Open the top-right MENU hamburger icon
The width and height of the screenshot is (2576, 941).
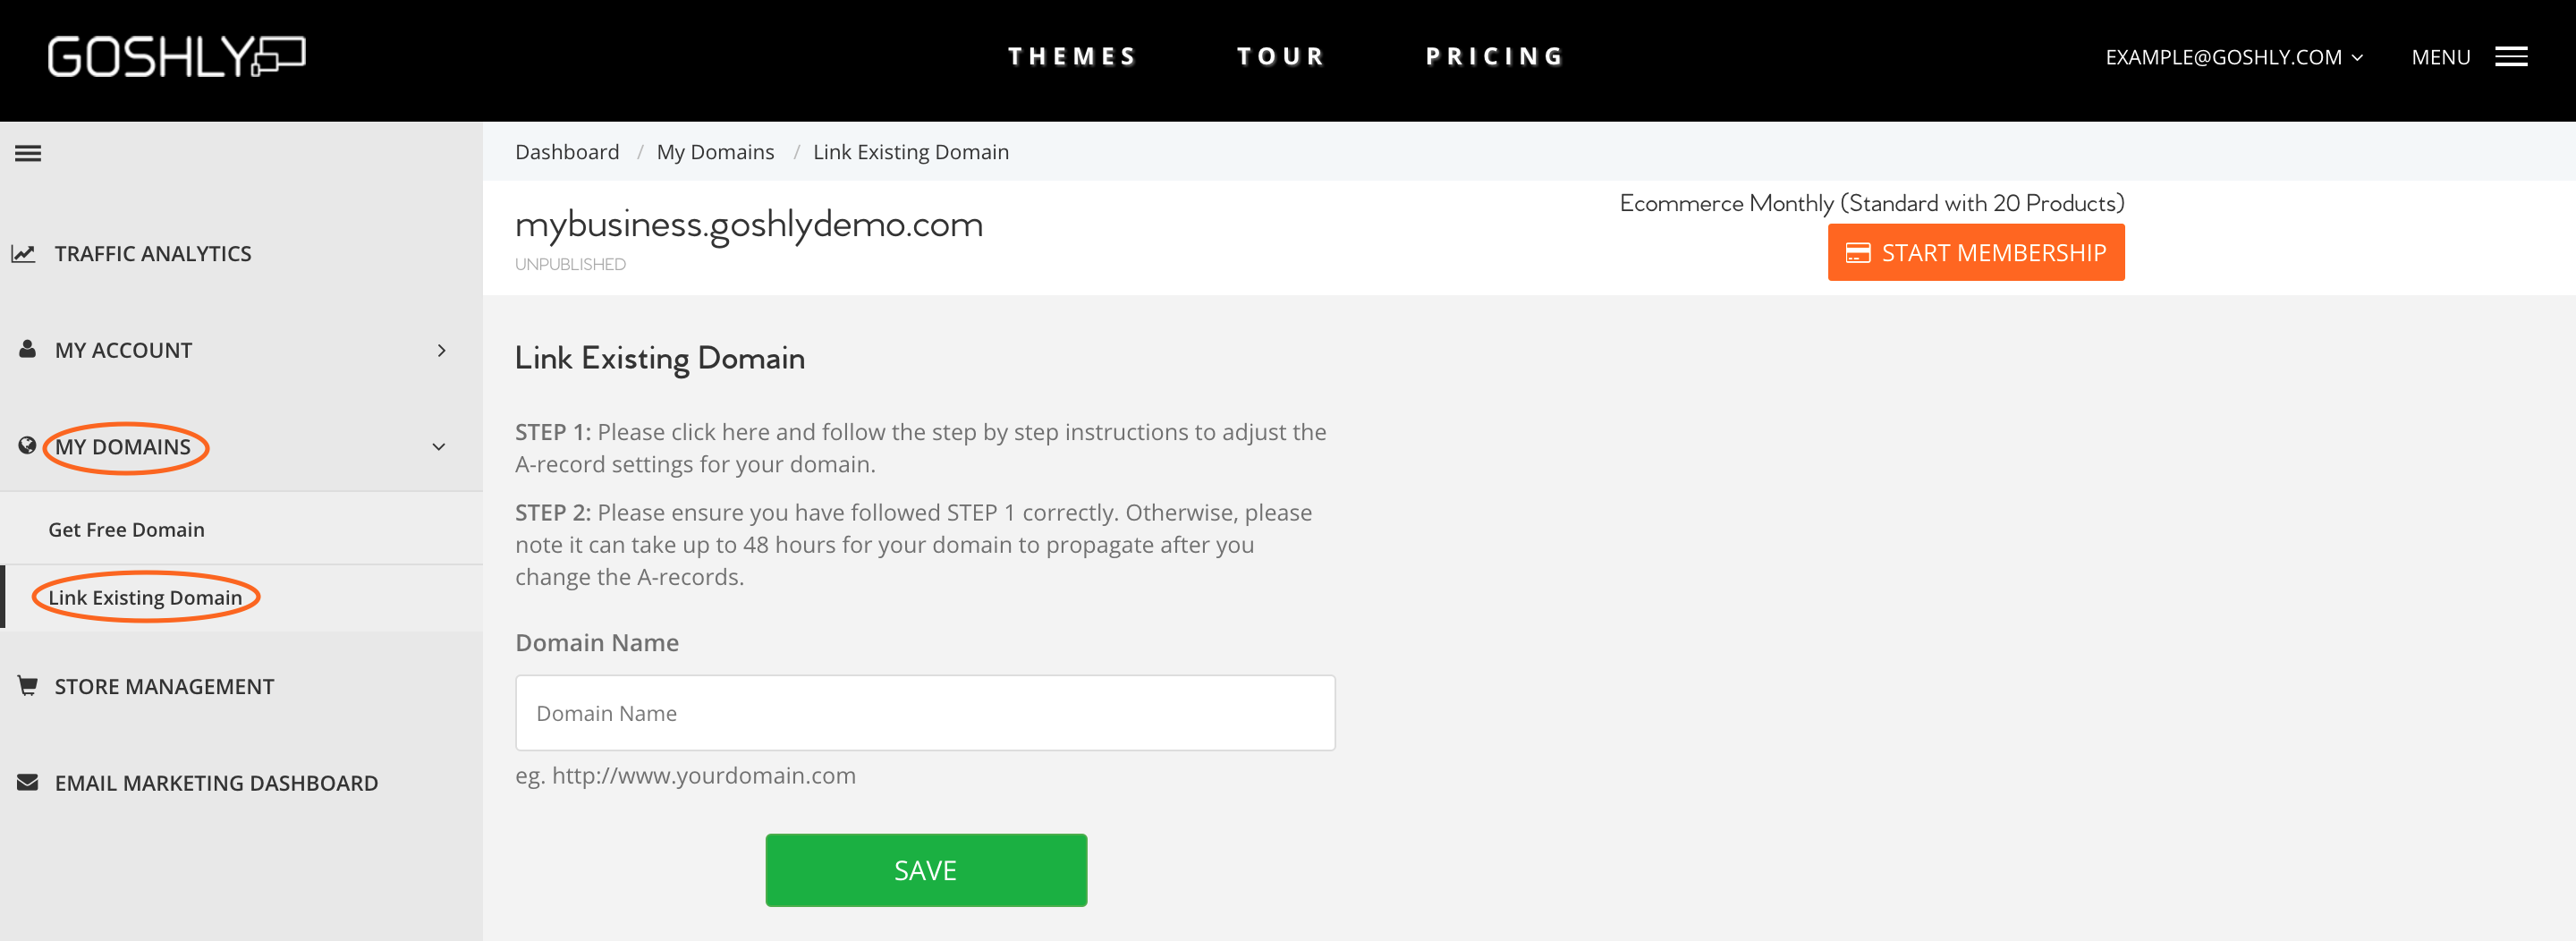click(x=2511, y=57)
